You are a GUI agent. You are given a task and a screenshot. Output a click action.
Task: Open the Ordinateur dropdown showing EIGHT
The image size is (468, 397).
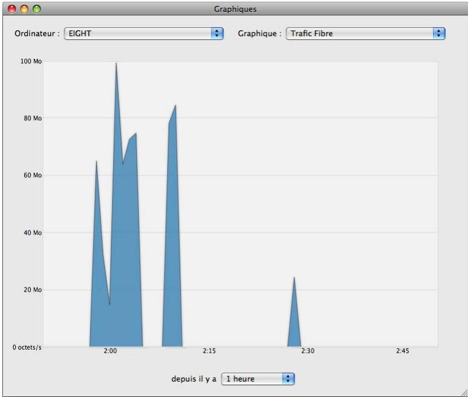pyautogui.click(x=143, y=33)
